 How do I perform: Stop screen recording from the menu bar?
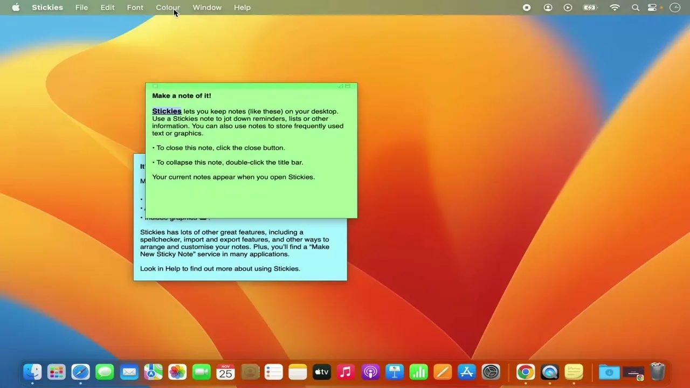(527, 8)
